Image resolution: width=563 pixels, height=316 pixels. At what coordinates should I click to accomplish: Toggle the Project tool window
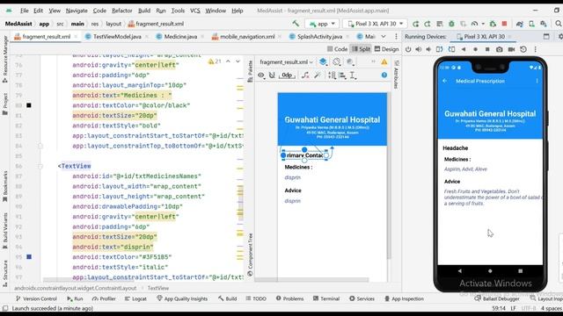coord(5,104)
